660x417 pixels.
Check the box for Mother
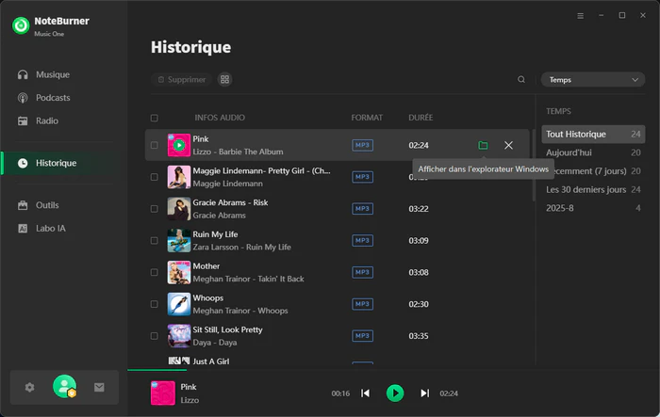[x=155, y=272]
